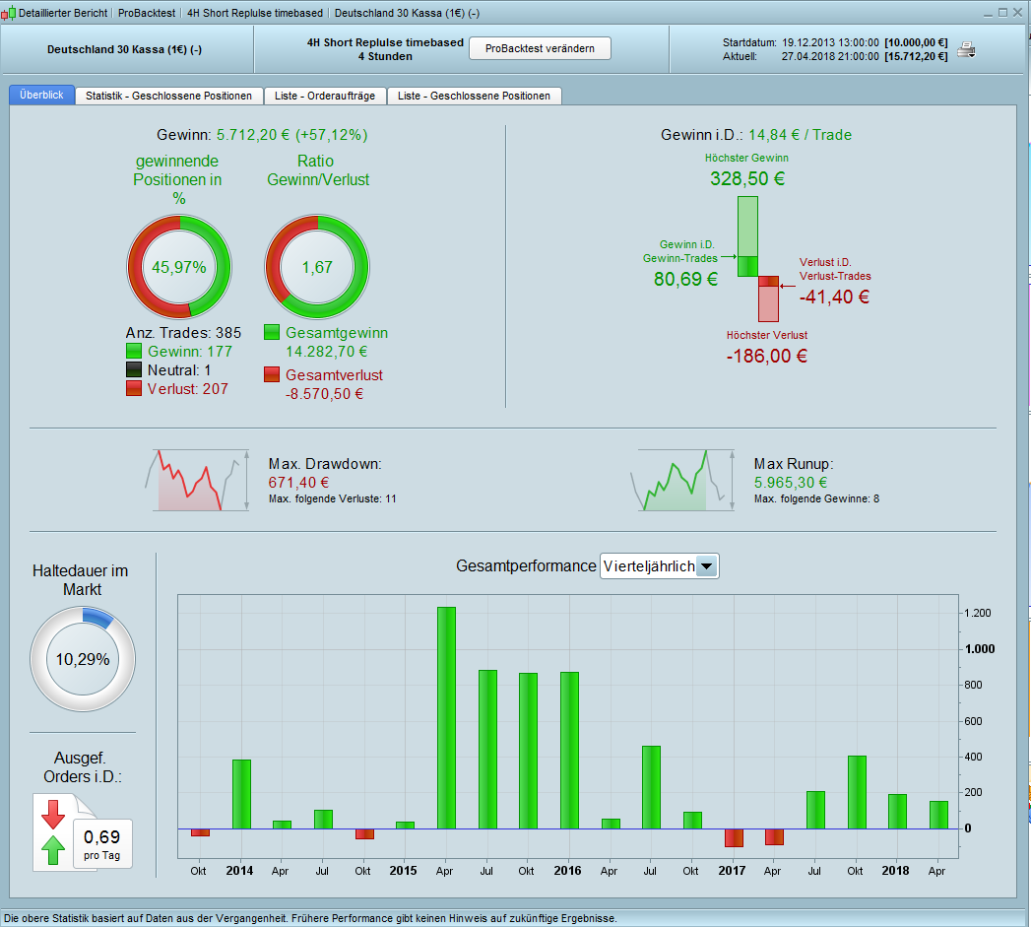Click the Anz. Trades: 385 text
This screenshot has height=927, width=1031.
click(x=183, y=333)
